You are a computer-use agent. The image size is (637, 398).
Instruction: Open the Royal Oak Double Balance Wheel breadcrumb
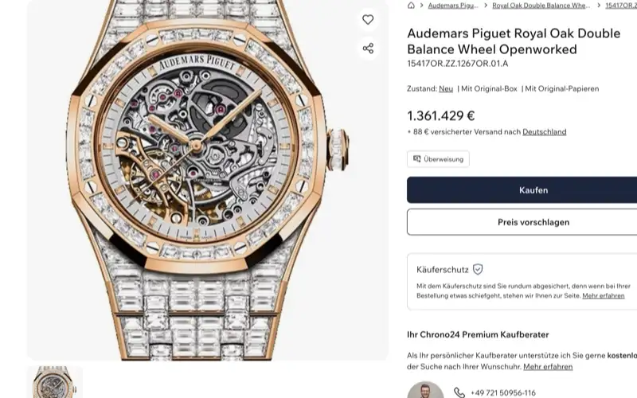click(x=541, y=6)
